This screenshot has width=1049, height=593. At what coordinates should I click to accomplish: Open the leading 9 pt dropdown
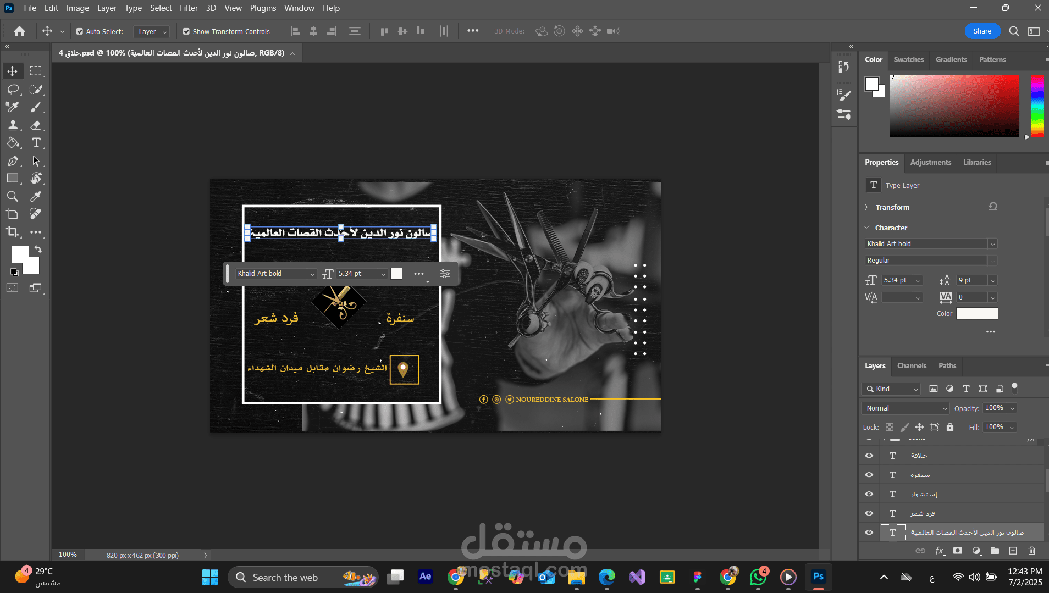pos(992,280)
